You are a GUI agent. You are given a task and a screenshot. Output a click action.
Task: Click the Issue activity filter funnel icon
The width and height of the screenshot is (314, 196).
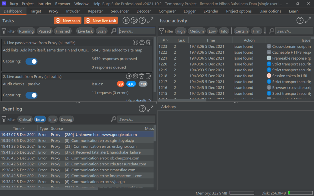pyautogui.click(x=161, y=31)
